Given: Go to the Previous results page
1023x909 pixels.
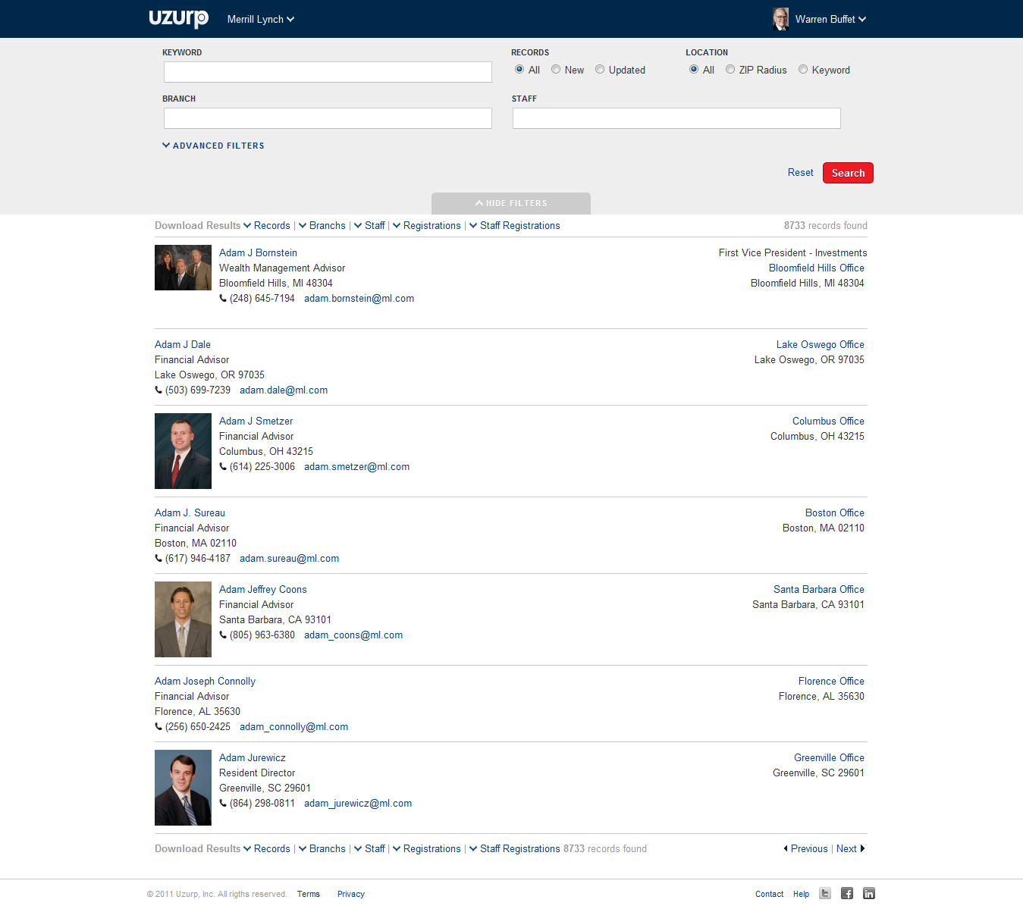Looking at the screenshot, I should [805, 849].
